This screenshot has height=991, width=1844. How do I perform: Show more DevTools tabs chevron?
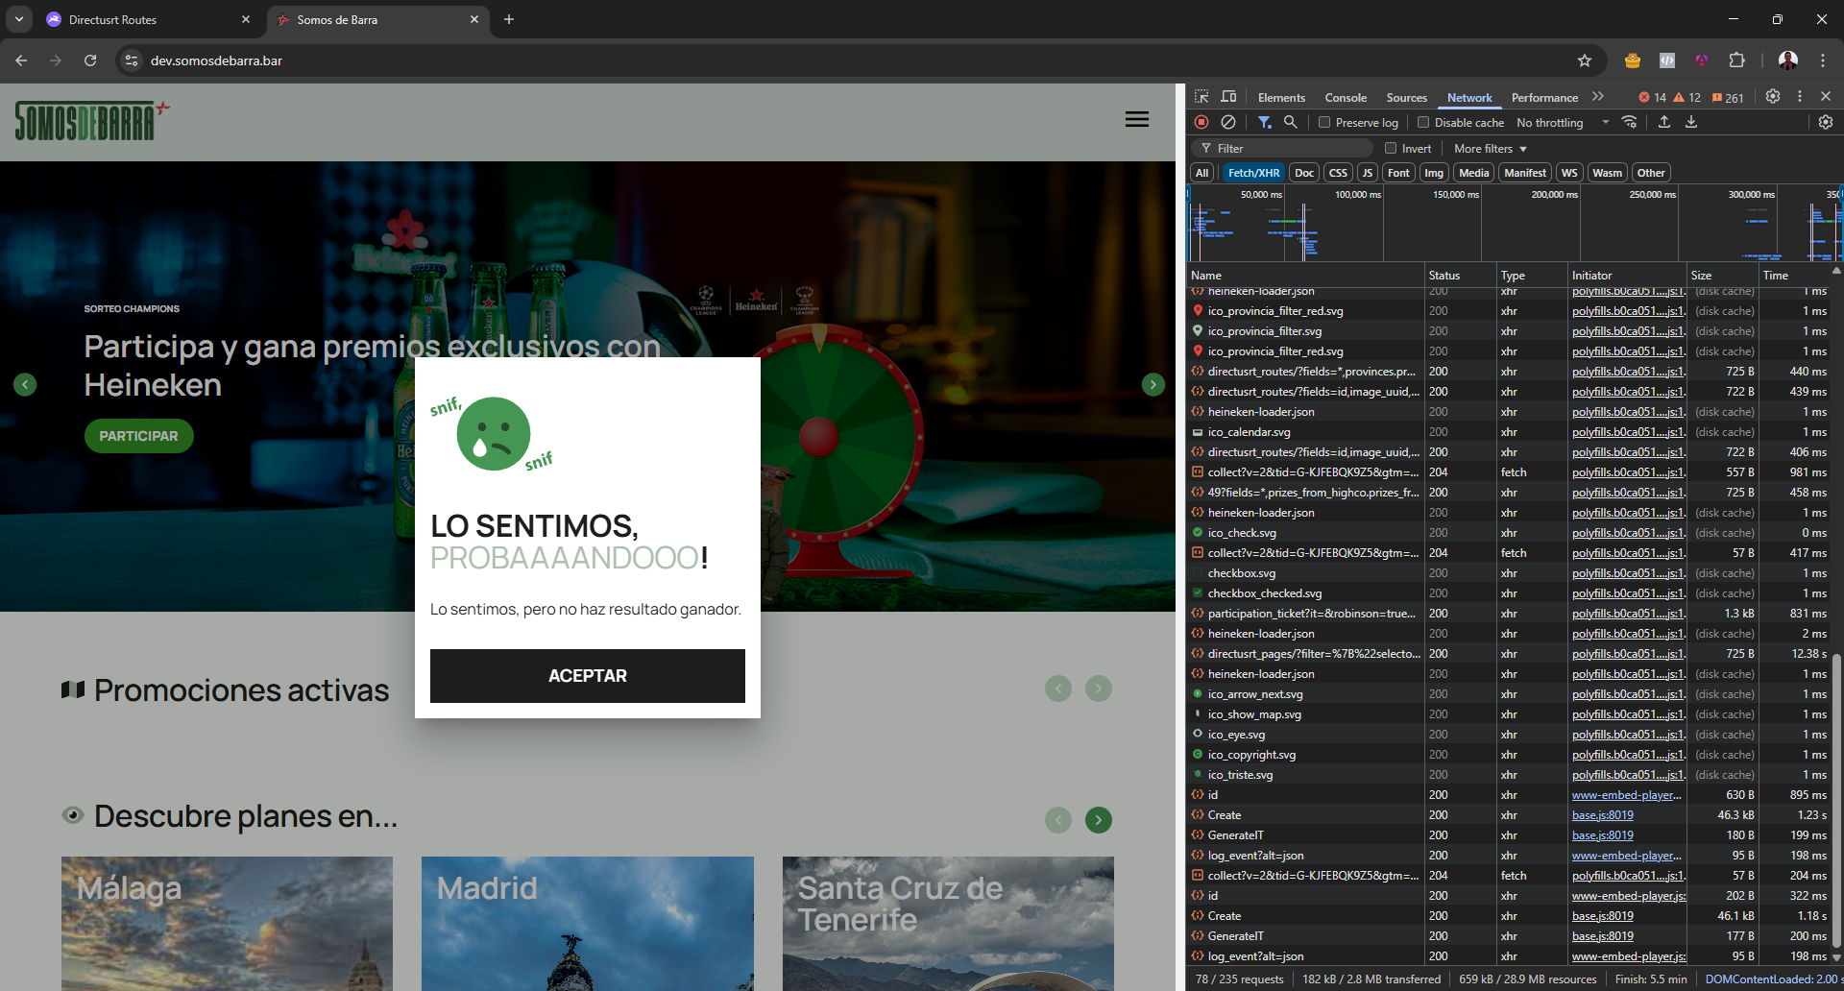coord(1598,96)
